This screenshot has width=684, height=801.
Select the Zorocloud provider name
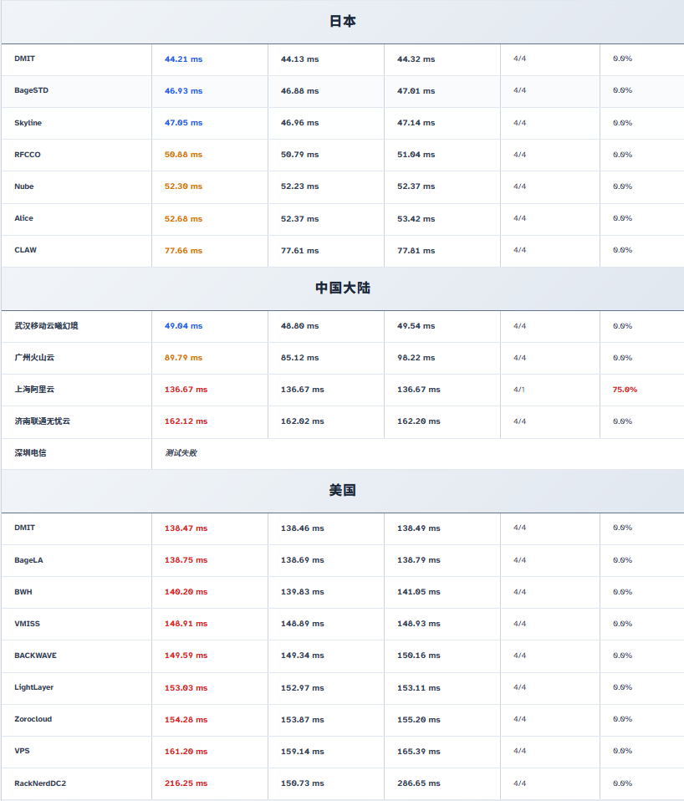tap(33, 719)
